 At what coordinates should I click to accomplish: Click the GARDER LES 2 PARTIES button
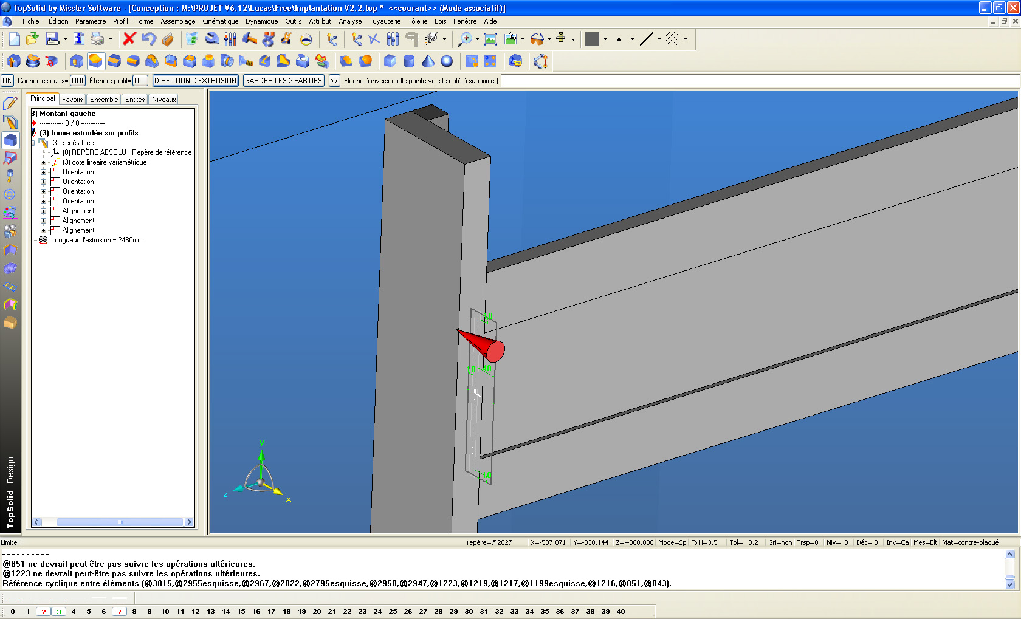pyautogui.click(x=283, y=80)
